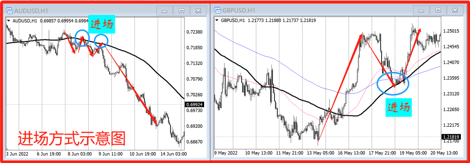Click price level 1.22175 on GBPUSD scale
The image size is (470, 163).
pos(451,125)
